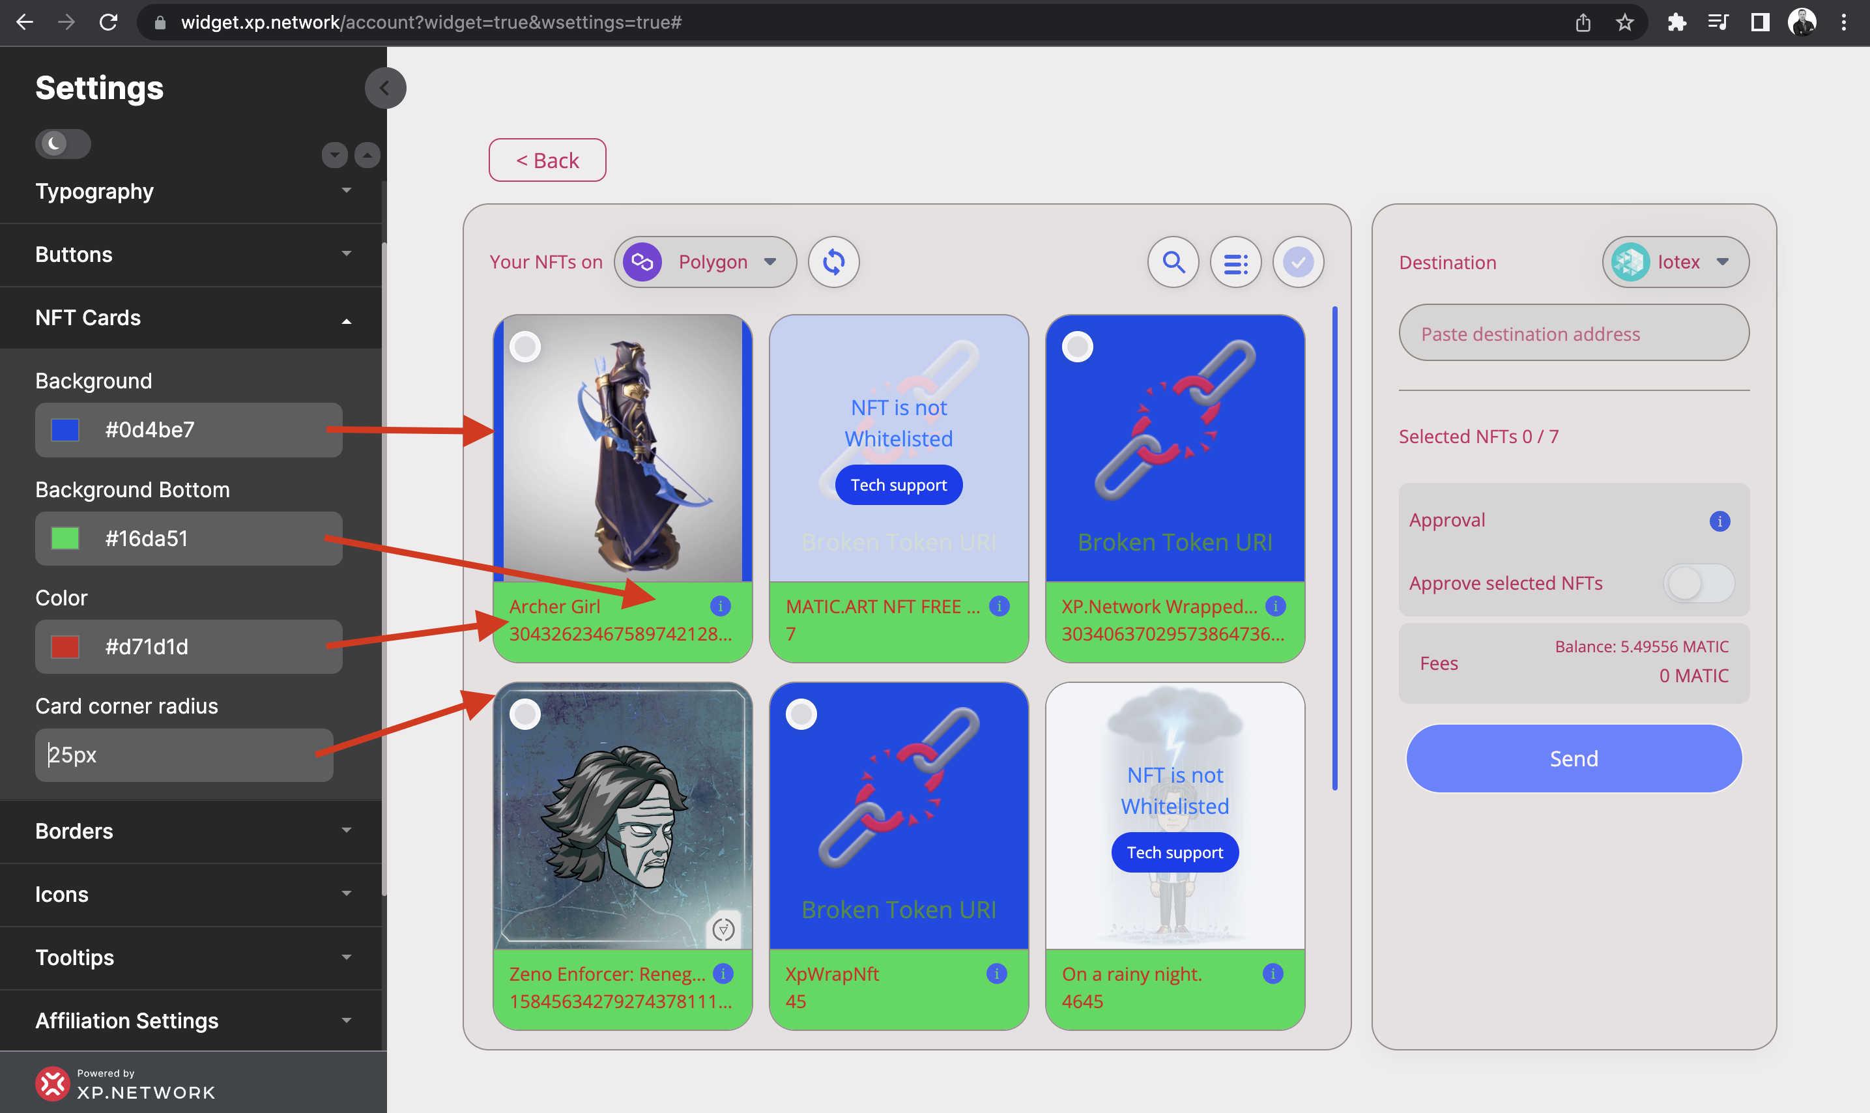Open info icon on MATIC.ART NFT FREE card

click(x=999, y=605)
